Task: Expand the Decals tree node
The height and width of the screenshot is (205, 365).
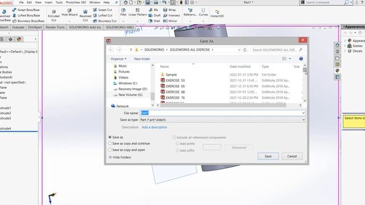Action: click(x=345, y=51)
